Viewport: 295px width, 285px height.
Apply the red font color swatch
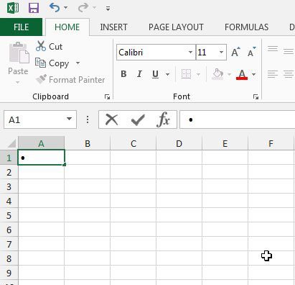click(242, 75)
